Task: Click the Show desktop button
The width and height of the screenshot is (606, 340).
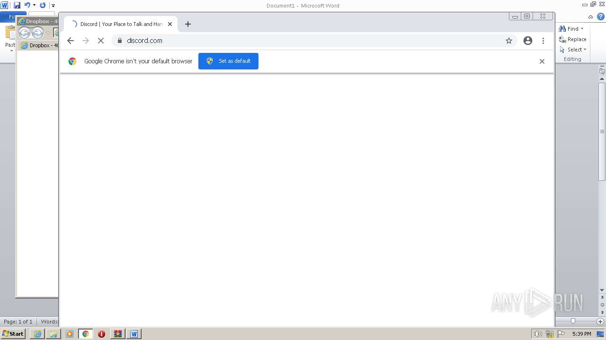Action: pos(601,334)
